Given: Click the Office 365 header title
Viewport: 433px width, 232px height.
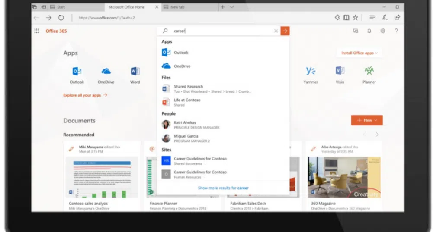Looking at the screenshot, I should point(56,31).
